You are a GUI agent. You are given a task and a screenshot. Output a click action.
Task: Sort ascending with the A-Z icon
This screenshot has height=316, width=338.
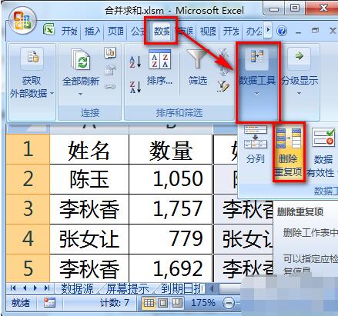135,62
